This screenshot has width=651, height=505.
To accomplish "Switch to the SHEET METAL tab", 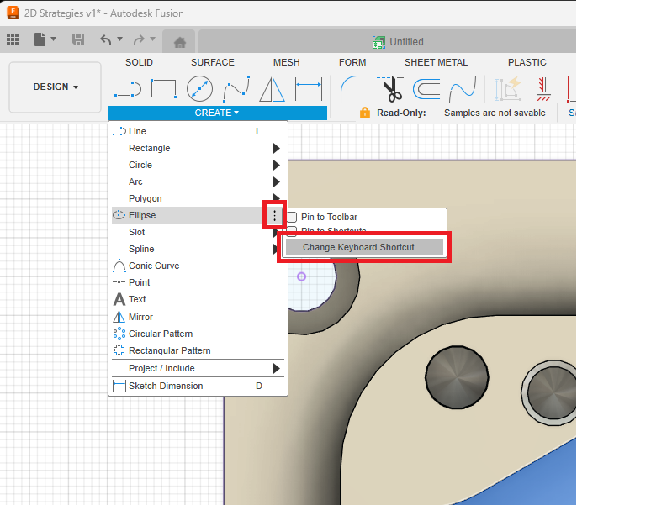I will pos(436,63).
